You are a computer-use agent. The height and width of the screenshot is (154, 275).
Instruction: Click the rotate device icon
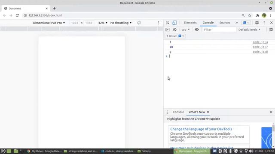[139, 23]
